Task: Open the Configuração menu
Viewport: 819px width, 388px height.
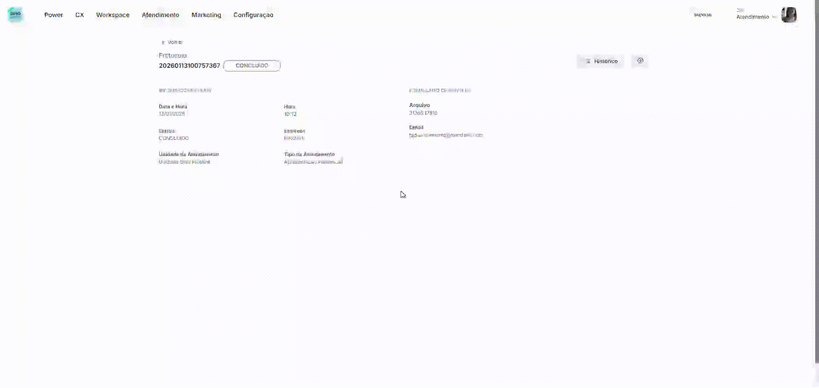Action: [x=253, y=15]
